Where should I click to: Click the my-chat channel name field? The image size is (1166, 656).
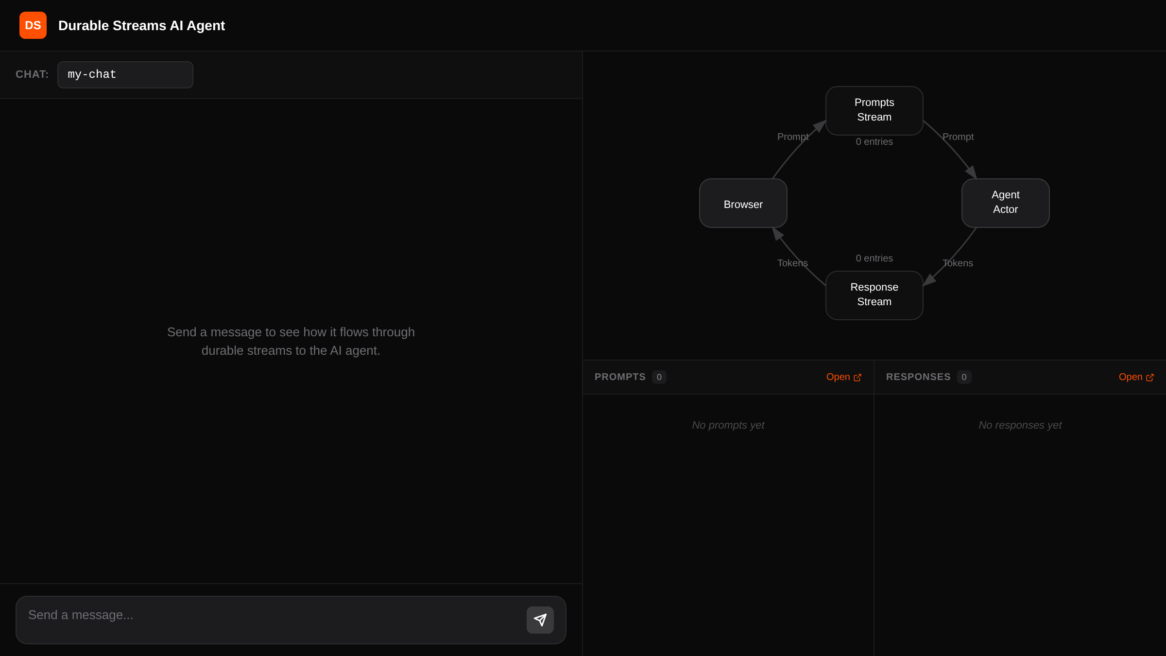pyautogui.click(x=125, y=74)
